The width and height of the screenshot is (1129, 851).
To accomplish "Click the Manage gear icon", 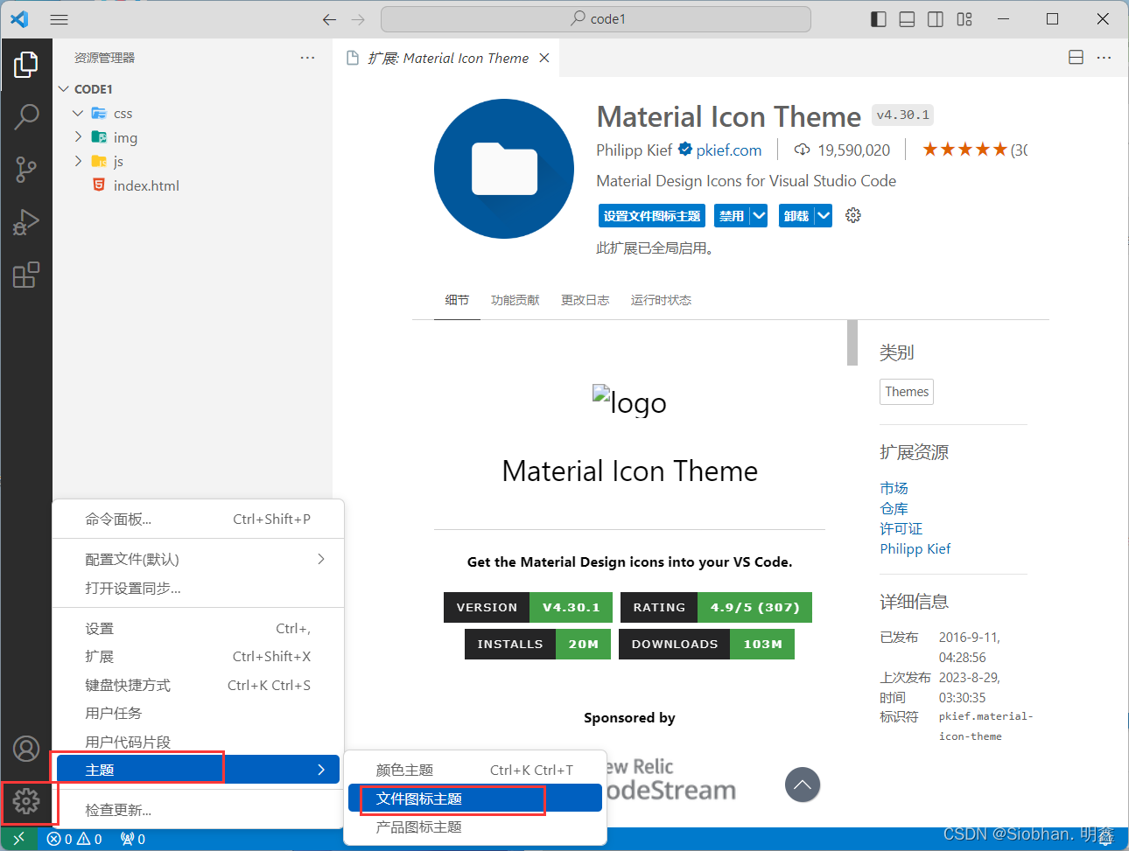I will [x=26, y=800].
